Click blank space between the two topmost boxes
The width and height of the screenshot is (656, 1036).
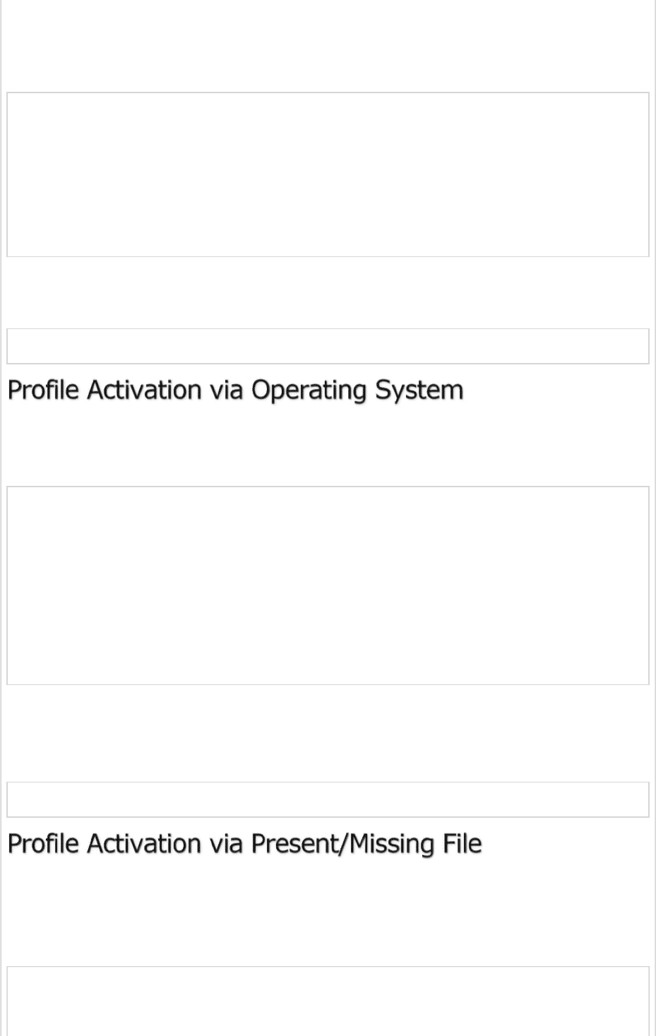click(x=328, y=292)
